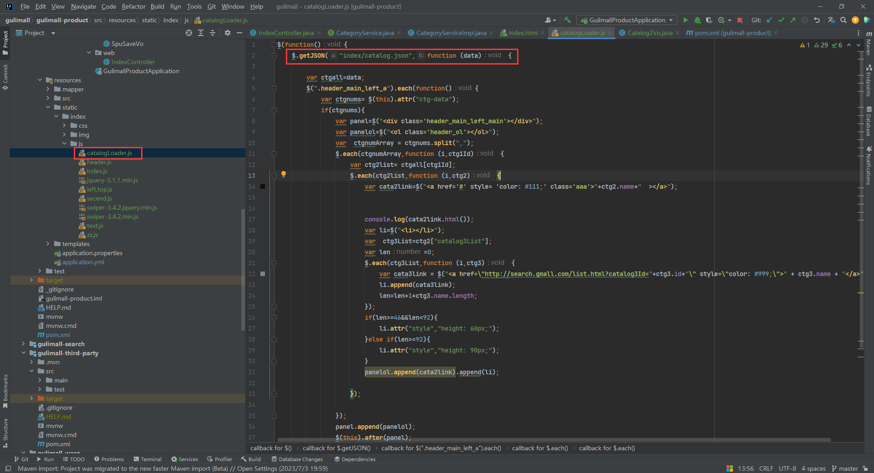Click the Git update project arrow
Image resolution: width=874 pixels, height=473 pixels.
point(769,20)
